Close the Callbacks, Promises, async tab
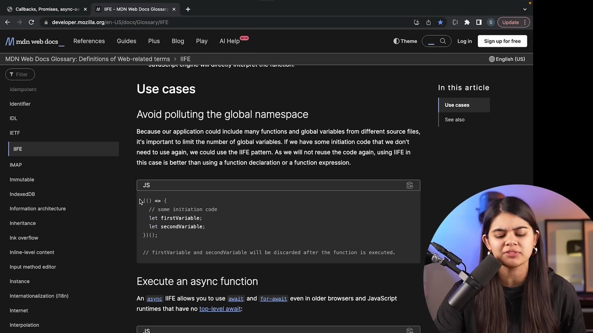The height and width of the screenshot is (333, 593). point(85,9)
